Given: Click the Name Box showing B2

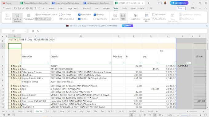Looking at the screenshot, I should point(13,31).
